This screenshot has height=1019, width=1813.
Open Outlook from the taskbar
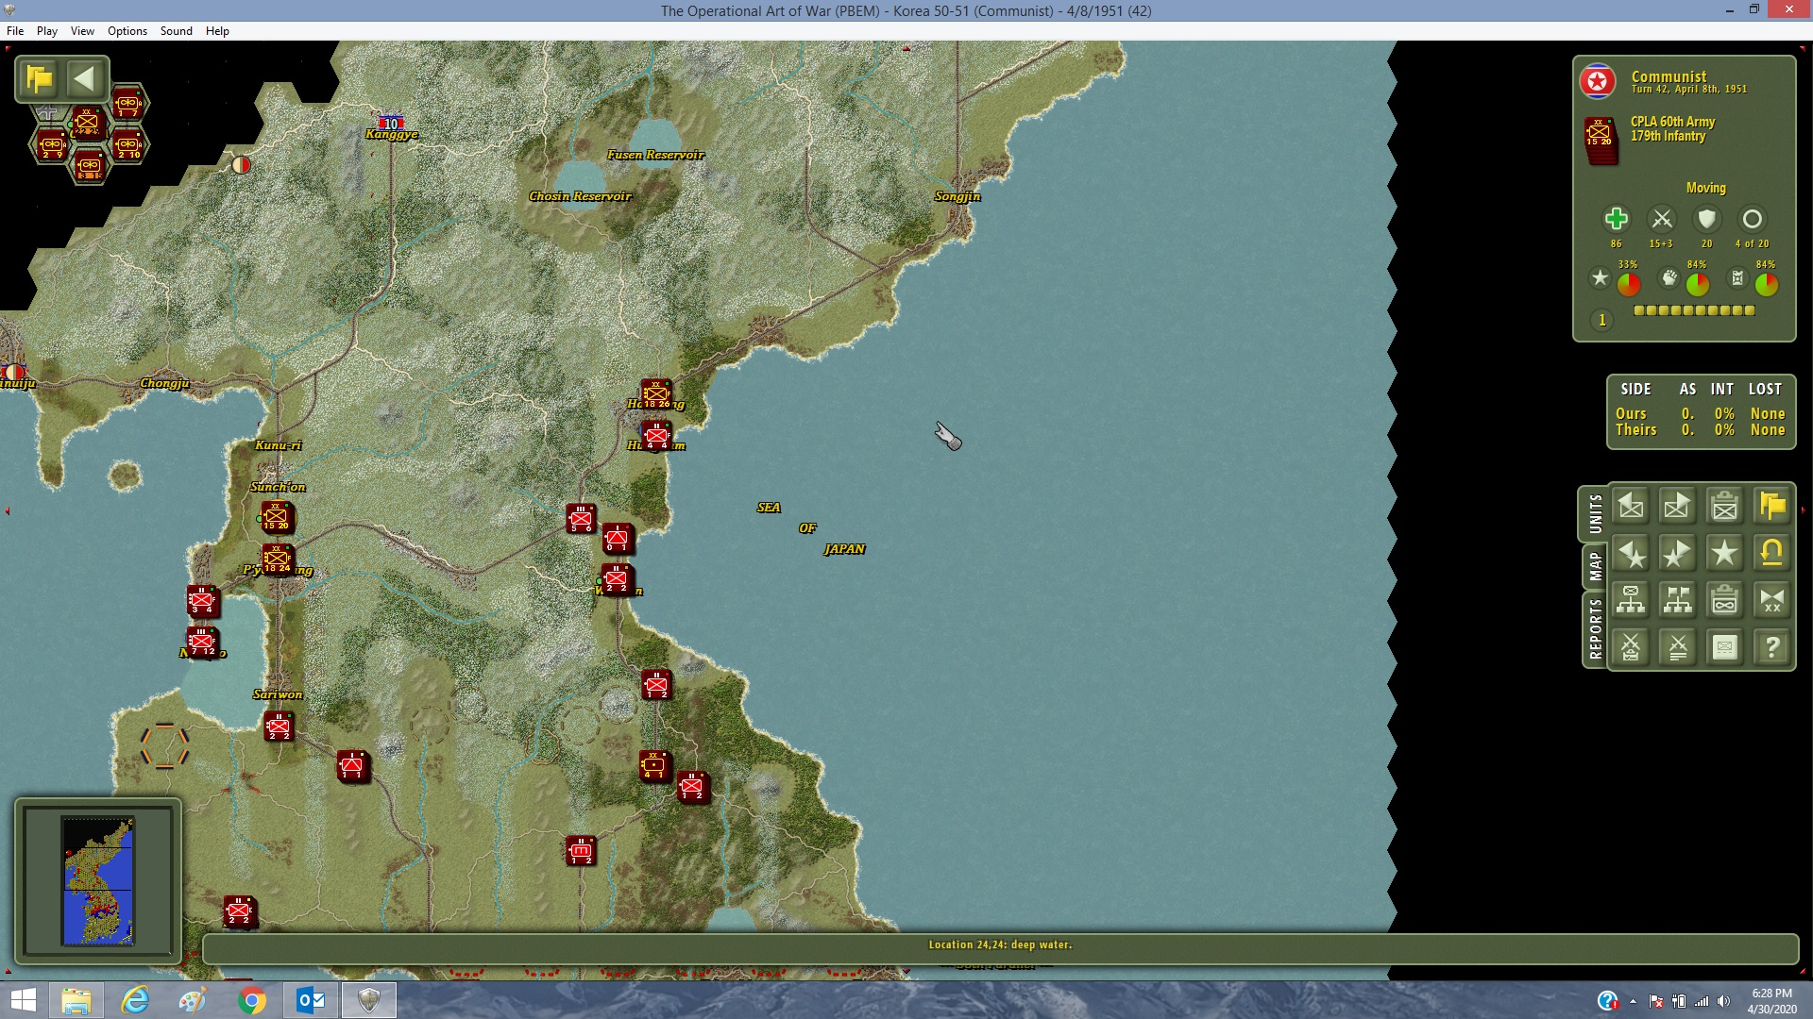pyautogui.click(x=311, y=1000)
